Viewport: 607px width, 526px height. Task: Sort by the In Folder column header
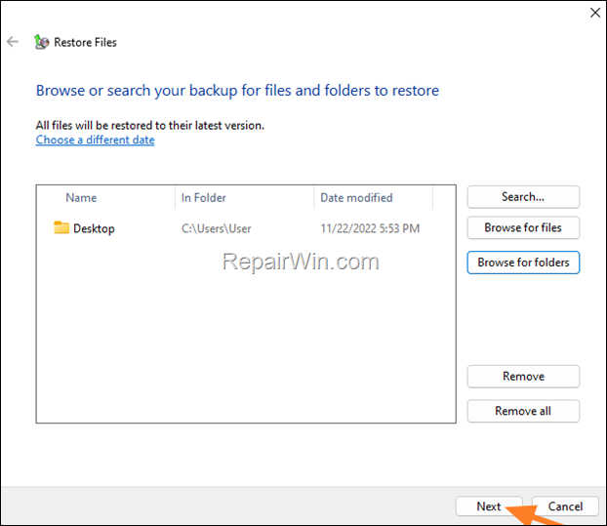245,197
